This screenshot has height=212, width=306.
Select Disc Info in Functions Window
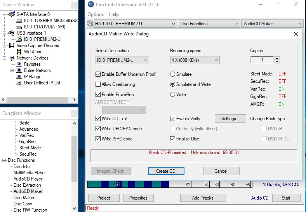(21, 166)
